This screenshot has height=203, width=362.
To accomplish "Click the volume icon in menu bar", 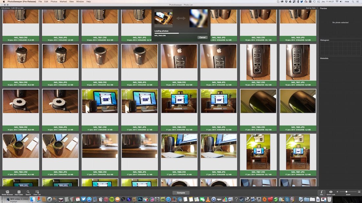I will (341, 1).
